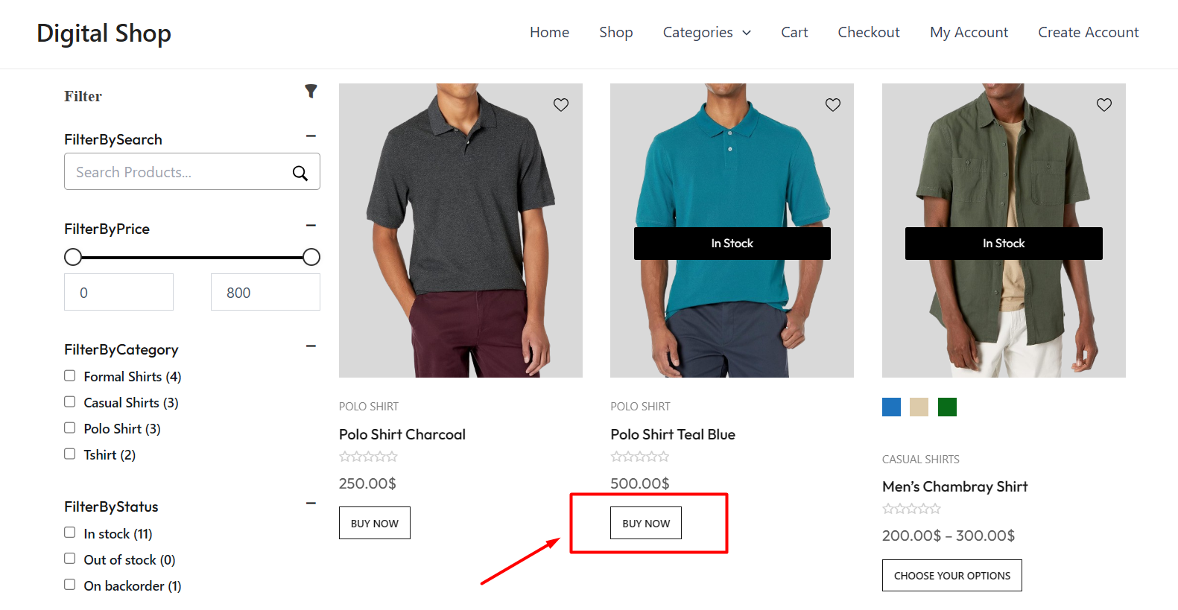Select the blue color swatch on Chambray Shirt
Screen dimensions: 1178x610
[x=890, y=407]
